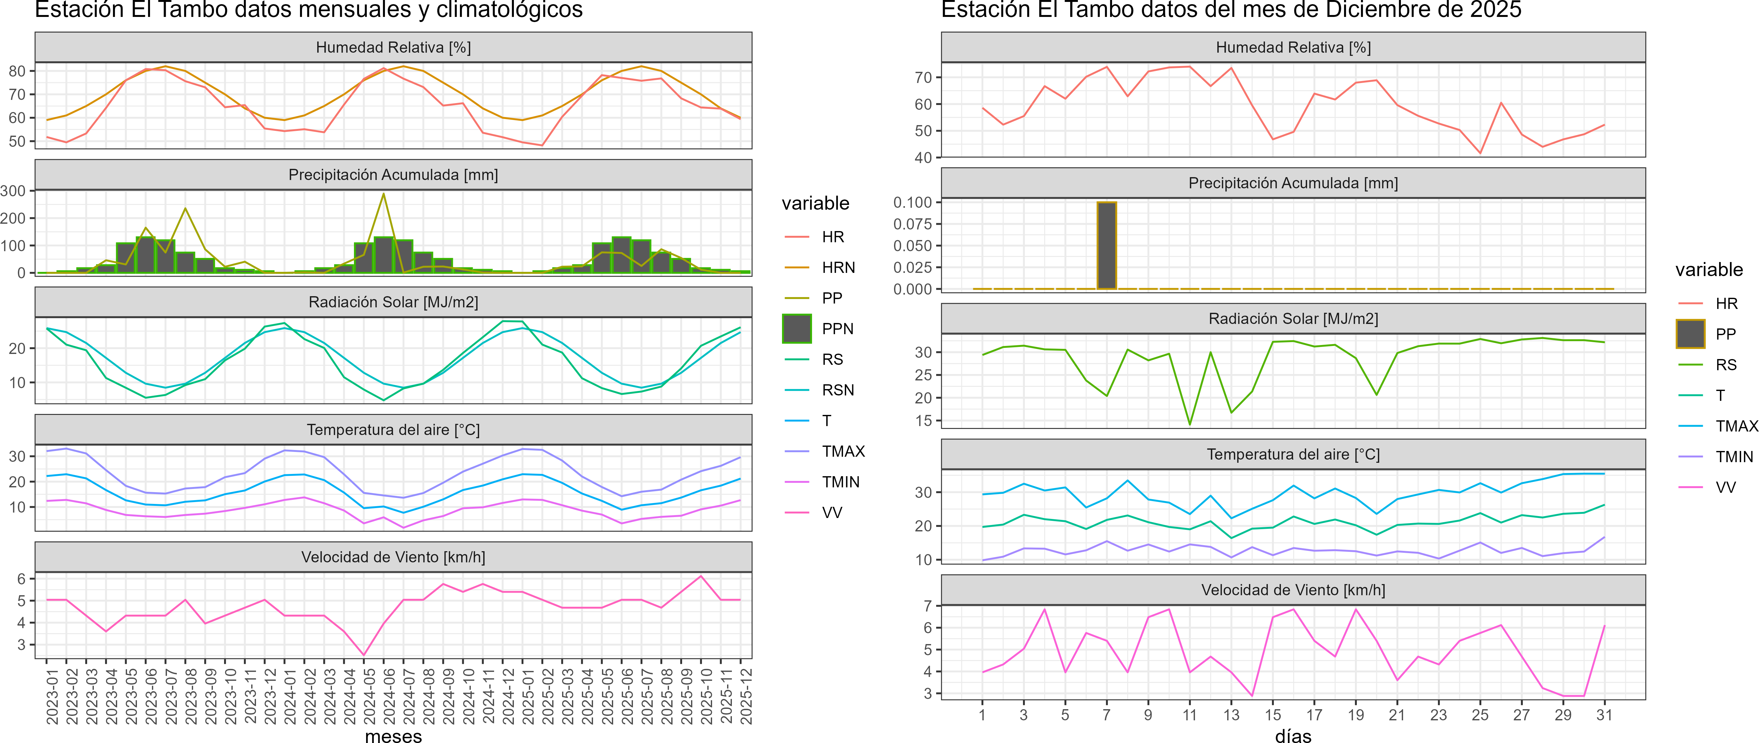Click the VV legend icon, right legend

(1690, 488)
